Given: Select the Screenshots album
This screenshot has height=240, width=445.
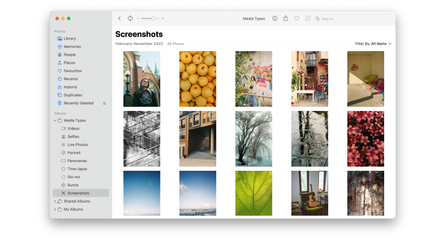Looking at the screenshot, I should [81, 193].
